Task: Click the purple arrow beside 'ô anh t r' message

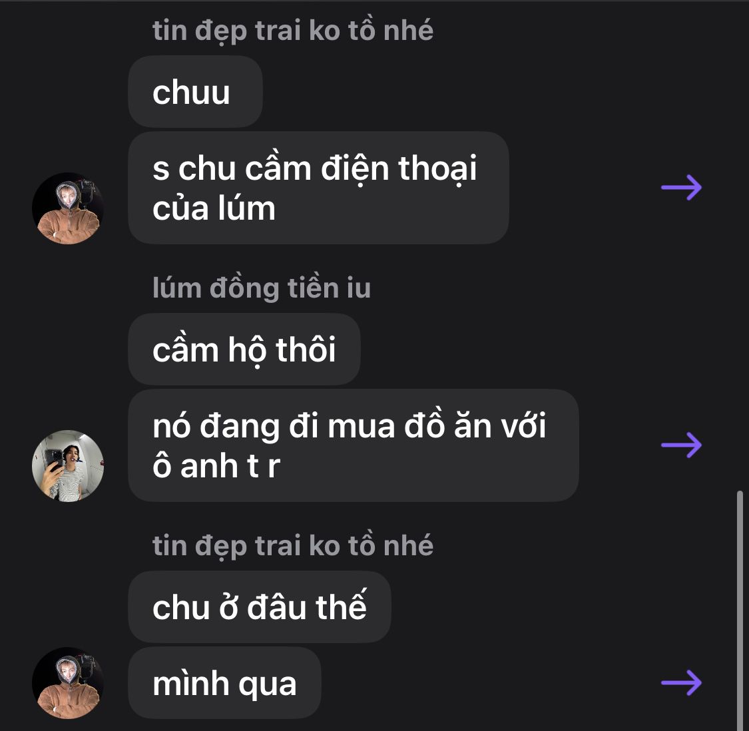Action: pyautogui.click(x=682, y=445)
